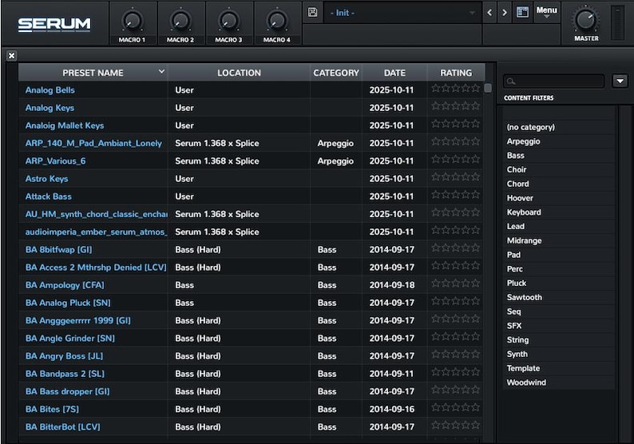This screenshot has height=444, width=634.
Task: Rate 'BA Bites [7S]' using its stars
Action: click(x=455, y=407)
